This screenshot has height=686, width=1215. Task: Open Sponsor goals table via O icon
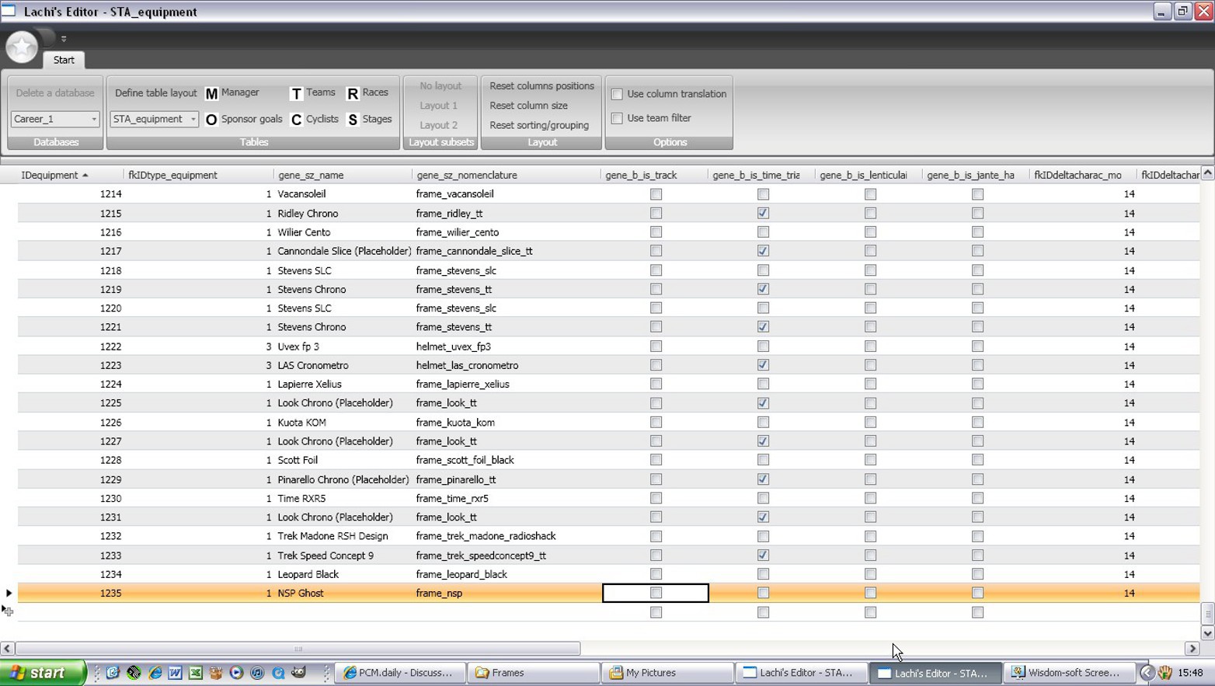[211, 120]
